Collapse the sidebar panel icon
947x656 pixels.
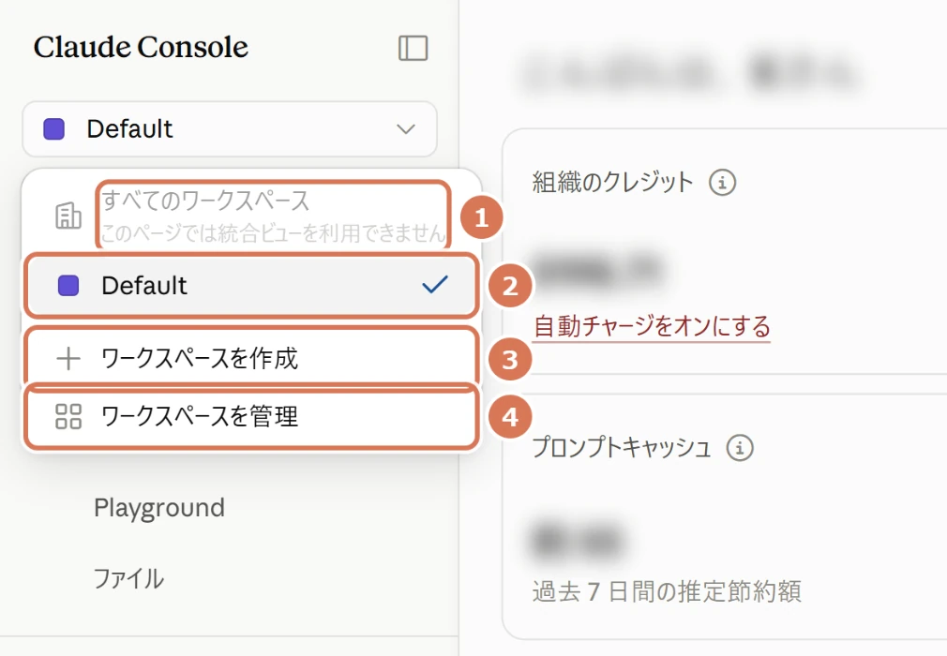[x=413, y=48]
